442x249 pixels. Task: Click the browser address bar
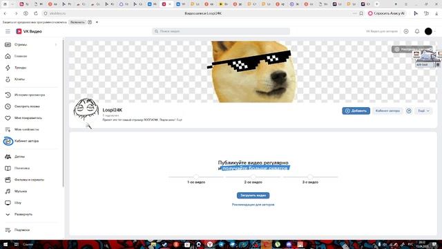pos(203,13)
